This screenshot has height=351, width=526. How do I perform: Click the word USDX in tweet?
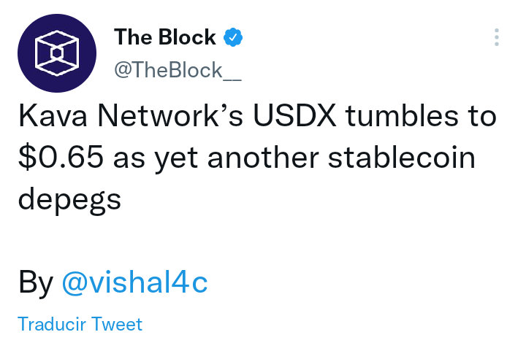point(294,116)
